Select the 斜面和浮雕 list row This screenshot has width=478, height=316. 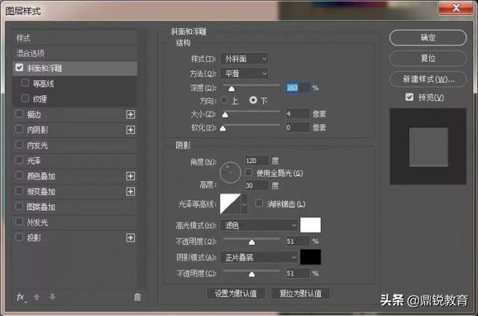tap(75, 68)
